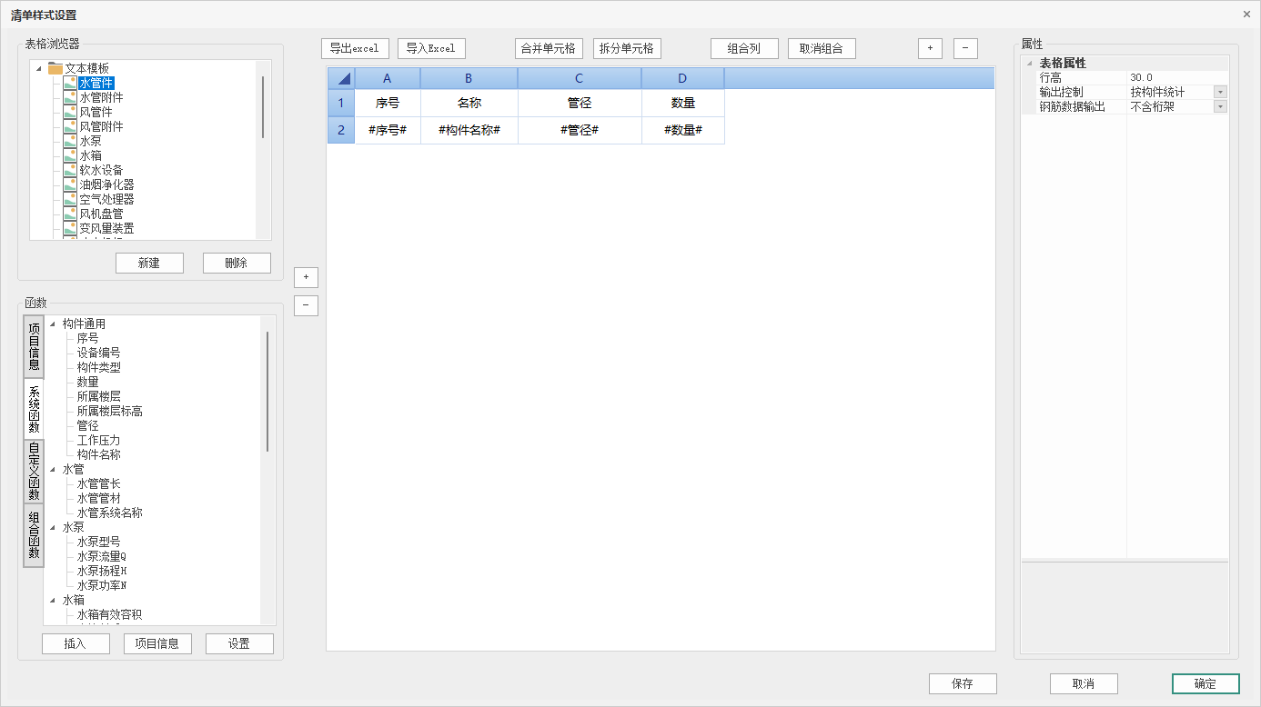Click the 设置 button
The height and width of the screenshot is (707, 1261).
tap(239, 643)
